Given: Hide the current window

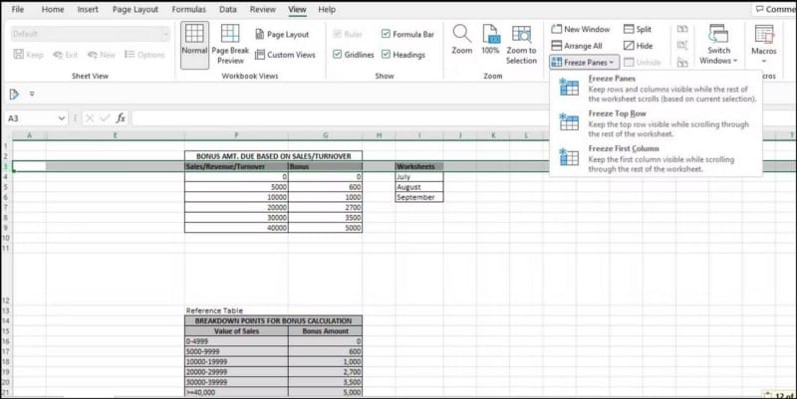Looking at the screenshot, I should (x=637, y=46).
